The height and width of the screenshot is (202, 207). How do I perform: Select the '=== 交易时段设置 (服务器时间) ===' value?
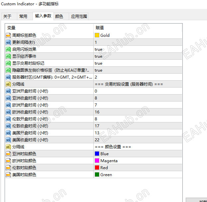(x=129, y=84)
